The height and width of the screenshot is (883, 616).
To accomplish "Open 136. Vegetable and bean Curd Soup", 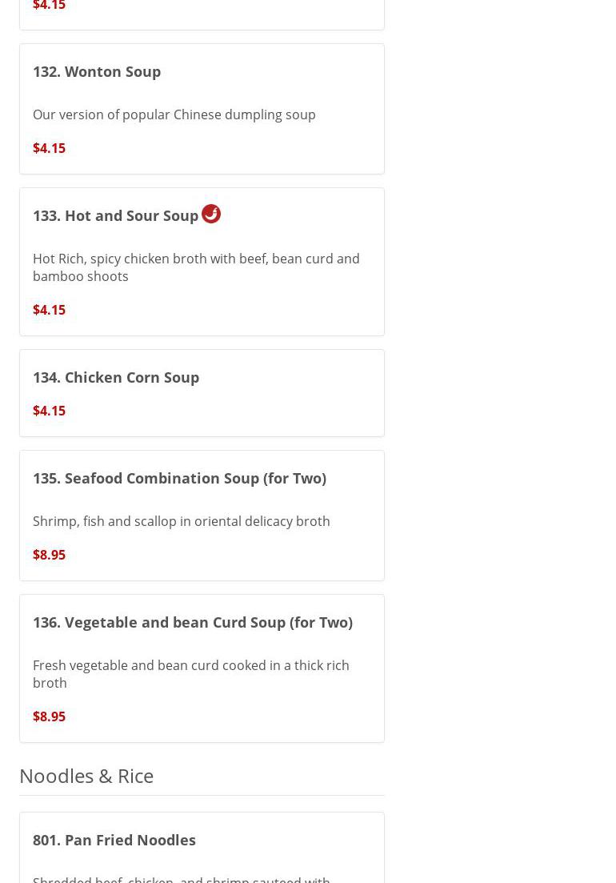I will [193, 622].
